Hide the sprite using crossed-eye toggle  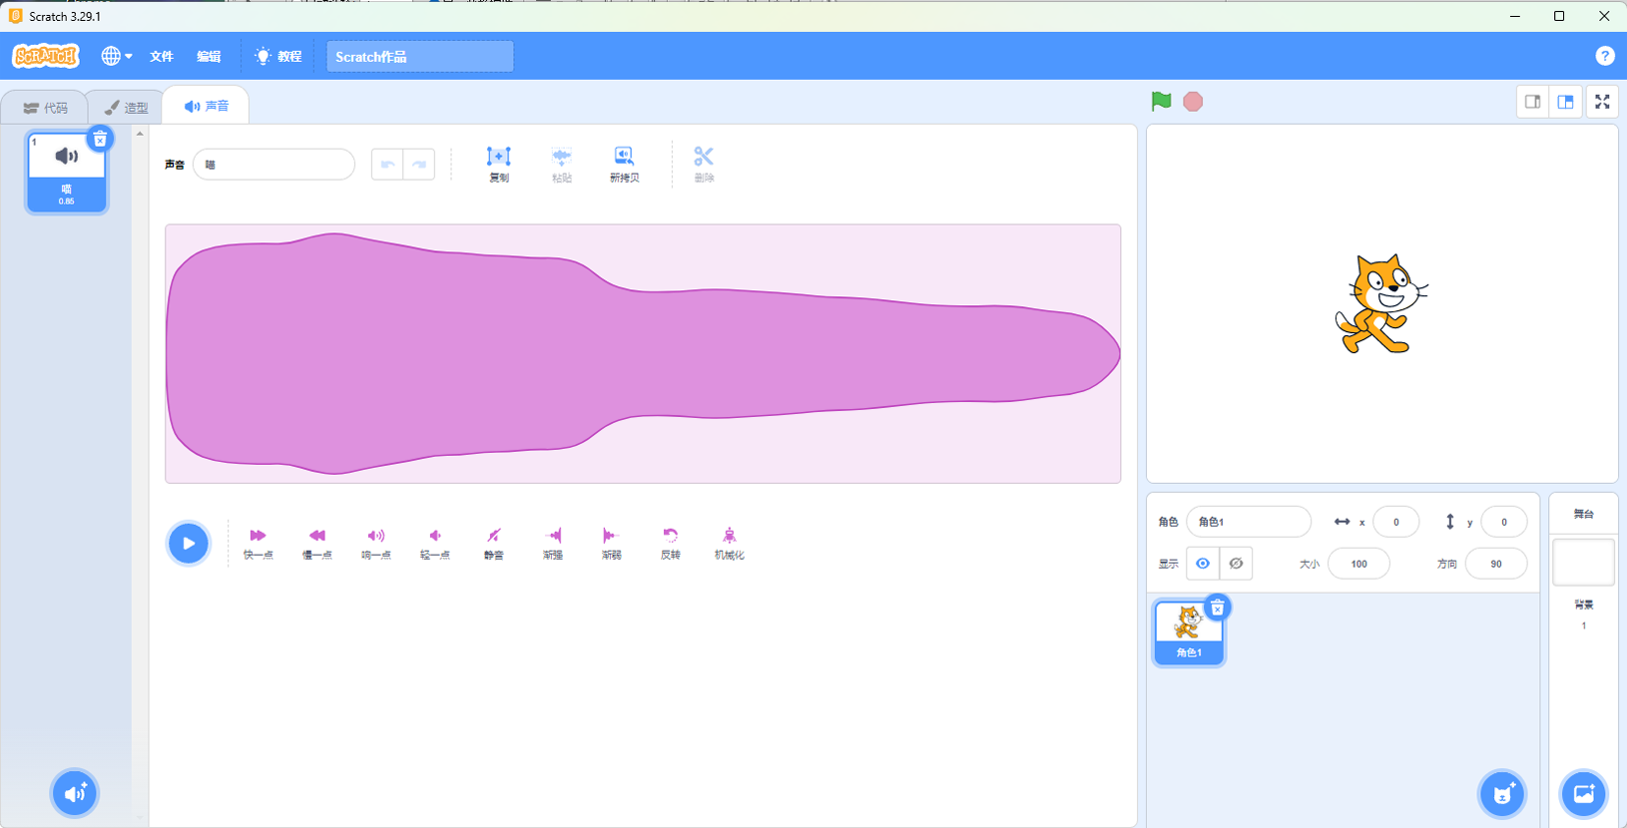(1236, 564)
